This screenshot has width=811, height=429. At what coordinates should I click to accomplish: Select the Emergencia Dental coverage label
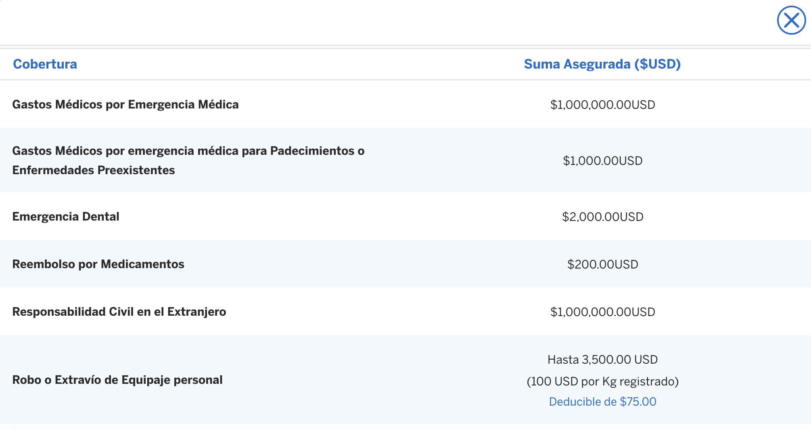[x=66, y=217]
